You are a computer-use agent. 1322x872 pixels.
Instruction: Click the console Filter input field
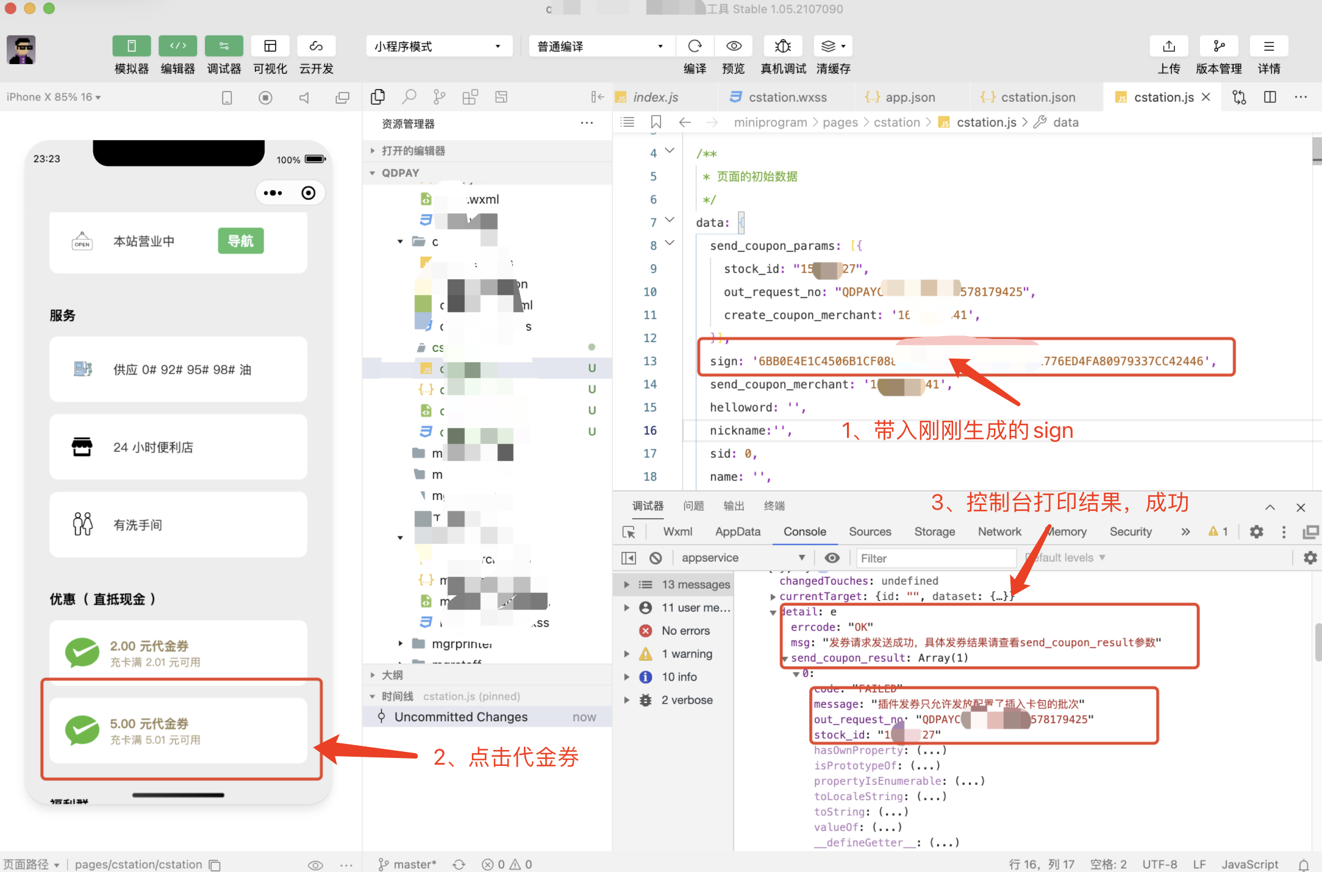pos(935,558)
